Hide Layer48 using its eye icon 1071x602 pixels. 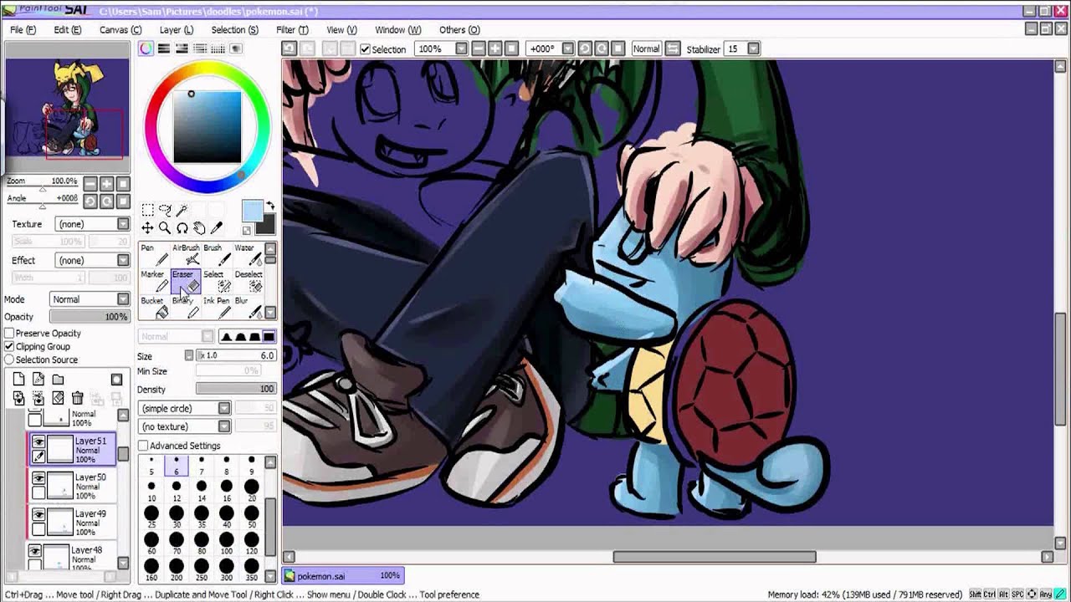pos(35,551)
